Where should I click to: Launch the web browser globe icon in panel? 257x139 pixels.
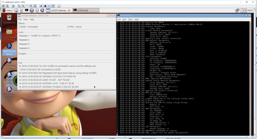pyautogui.click(x=16, y=11)
